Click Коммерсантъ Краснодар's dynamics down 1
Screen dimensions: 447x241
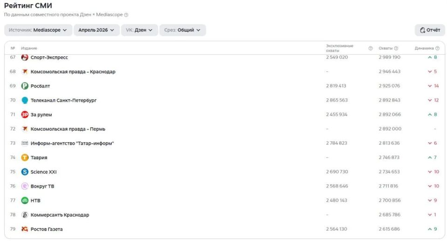click(x=432, y=215)
